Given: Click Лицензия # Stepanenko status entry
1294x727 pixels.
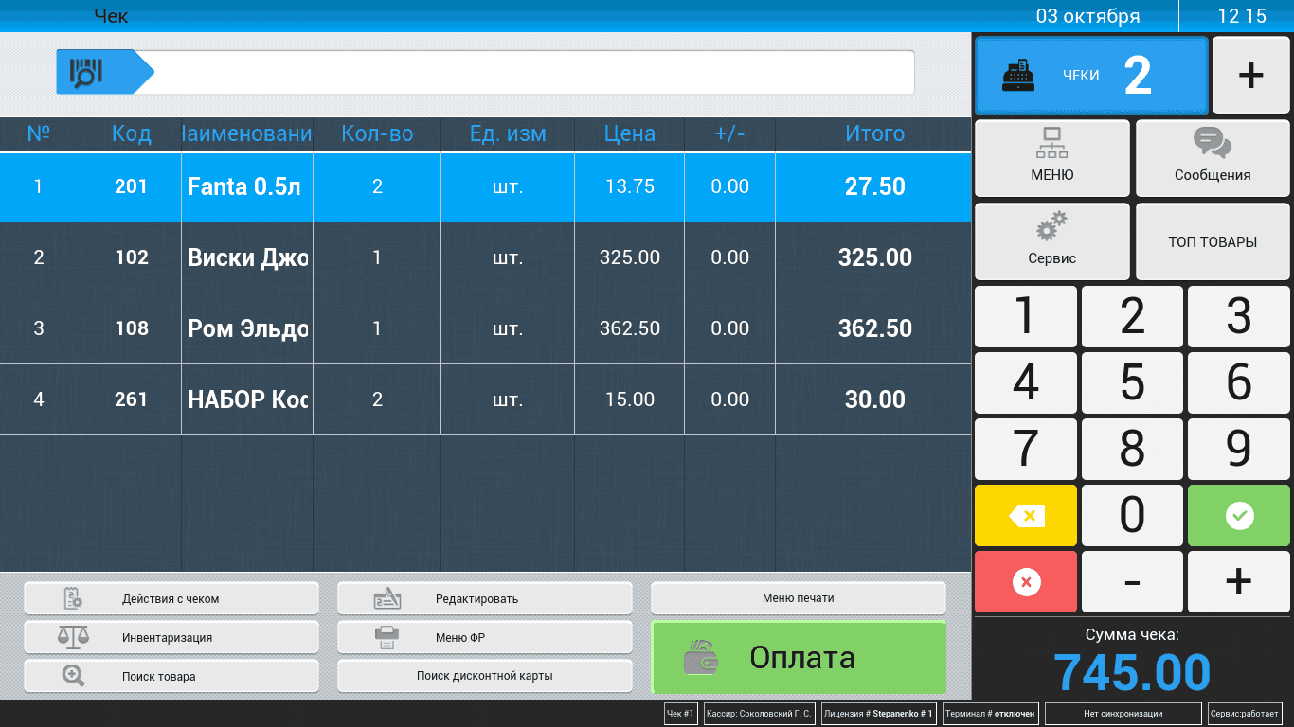Looking at the screenshot, I should (878, 714).
